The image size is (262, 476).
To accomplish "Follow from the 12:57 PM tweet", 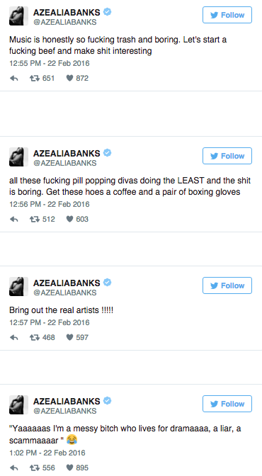I will 227,285.
